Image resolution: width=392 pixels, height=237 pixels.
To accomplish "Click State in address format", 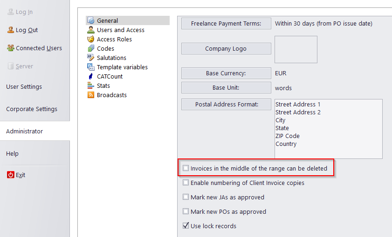I will coord(282,128).
